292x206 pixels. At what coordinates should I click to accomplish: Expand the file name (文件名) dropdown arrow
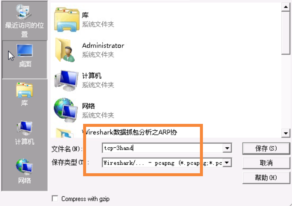[x=227, y=148]
